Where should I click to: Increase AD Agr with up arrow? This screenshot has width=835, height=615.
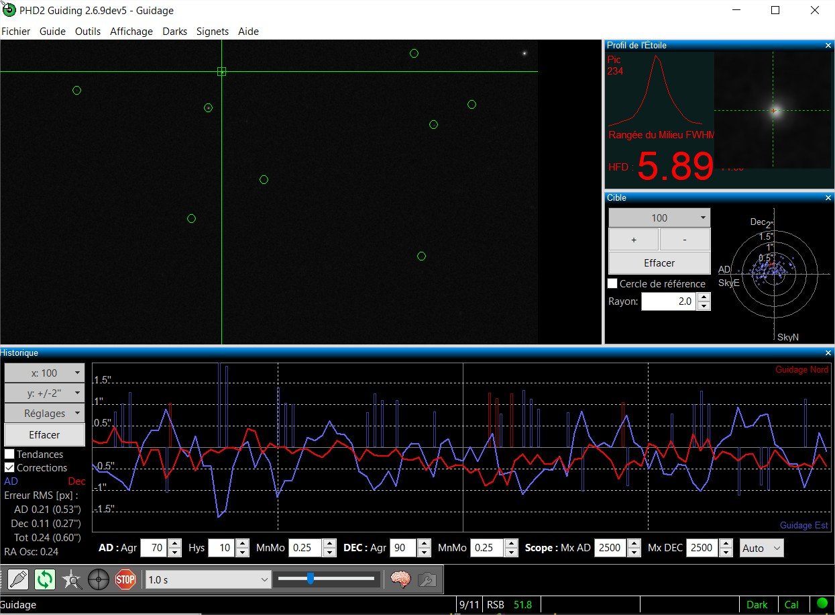(x=174, y=544)
